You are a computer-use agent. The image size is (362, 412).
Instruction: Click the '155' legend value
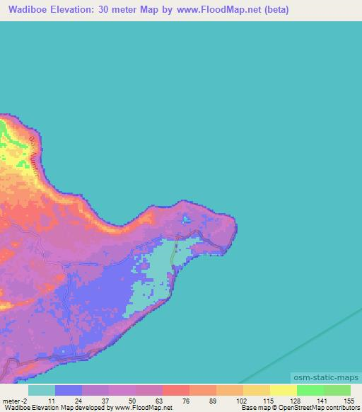pos(349,401)
